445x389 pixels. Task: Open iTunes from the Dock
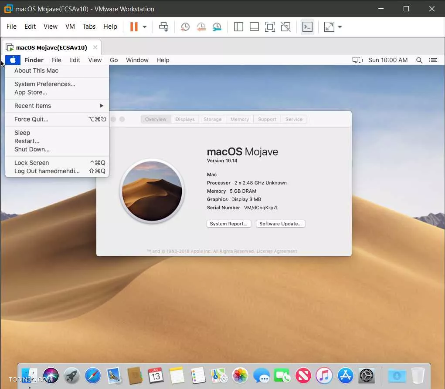(x=324, y=376)
